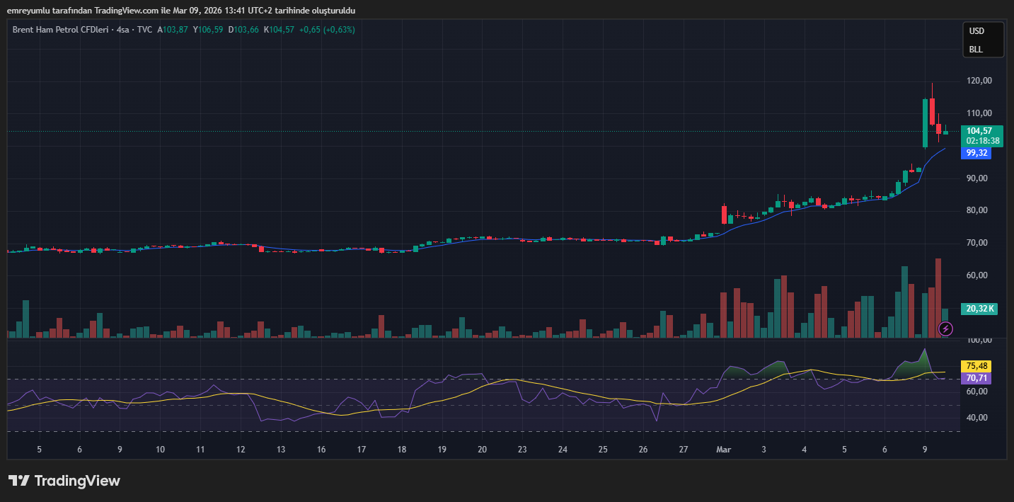Select the yellow 75,48 RSI average label

[976, 366]
